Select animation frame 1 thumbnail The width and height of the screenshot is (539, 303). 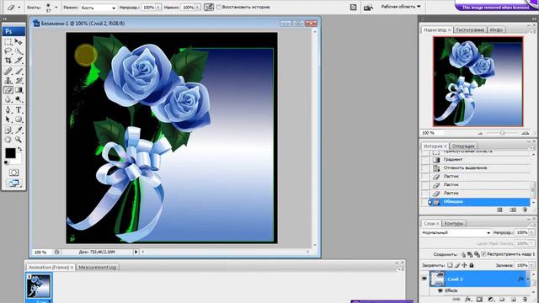pyautogui.click(x=39, y=286)
